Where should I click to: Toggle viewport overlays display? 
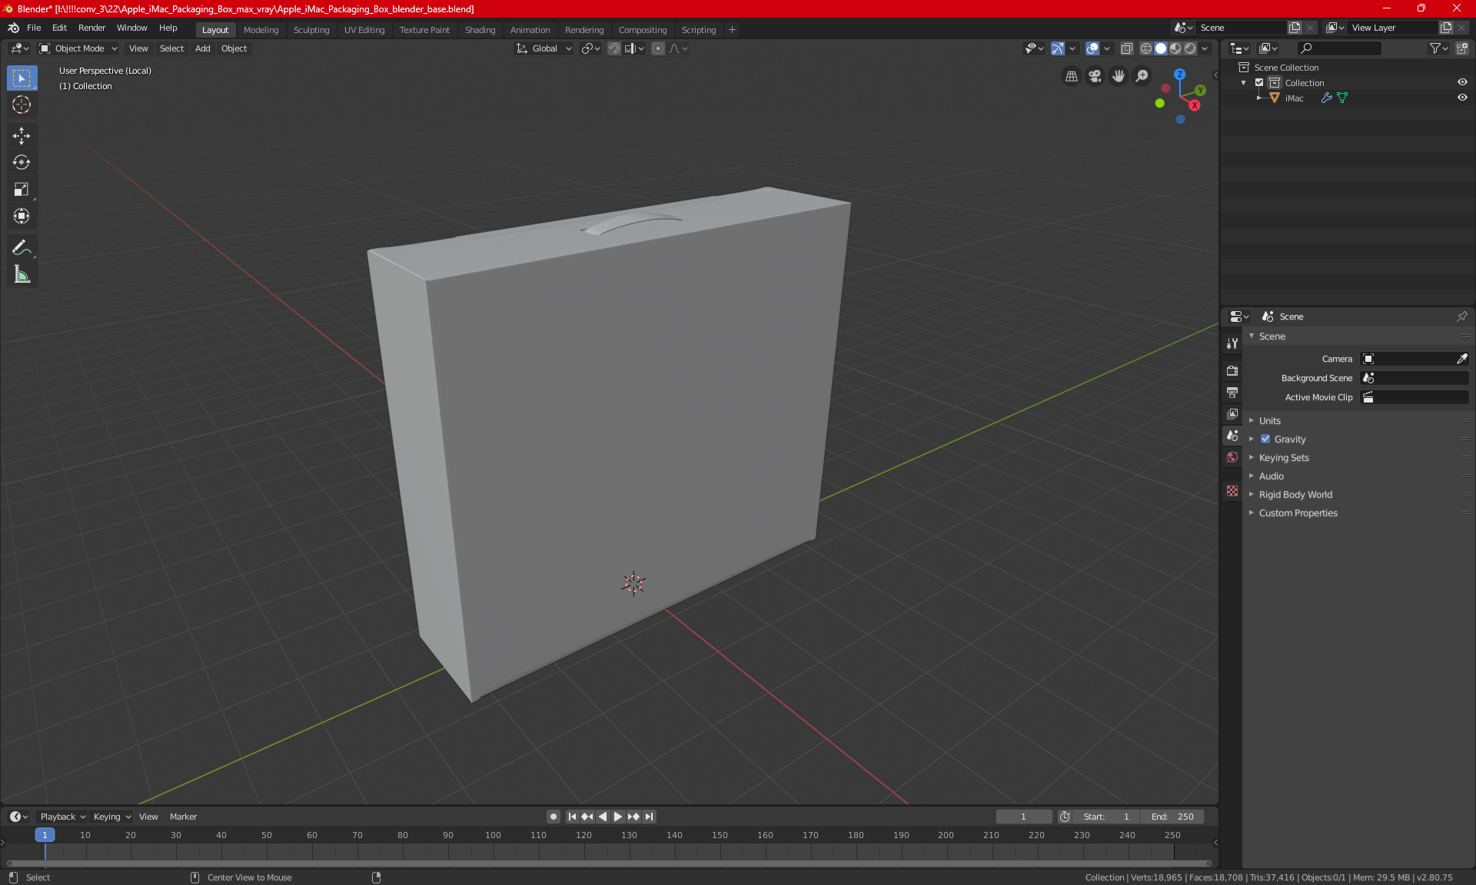pyautogui.click(x=1092, y=48)
